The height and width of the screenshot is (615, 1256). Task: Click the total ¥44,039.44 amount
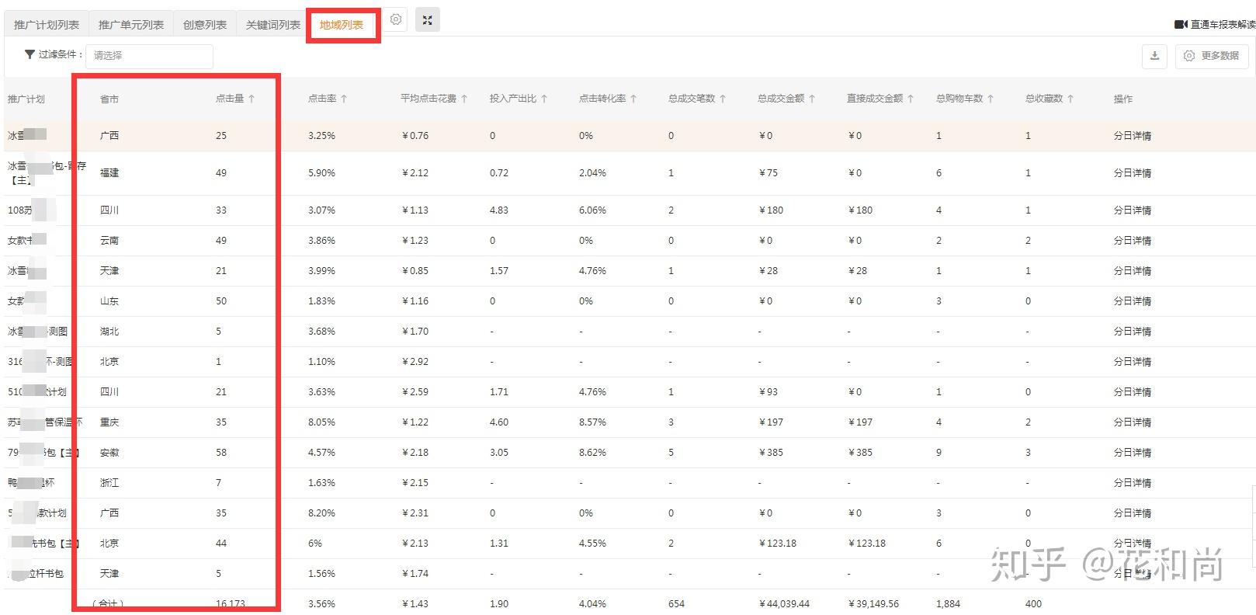784,604
